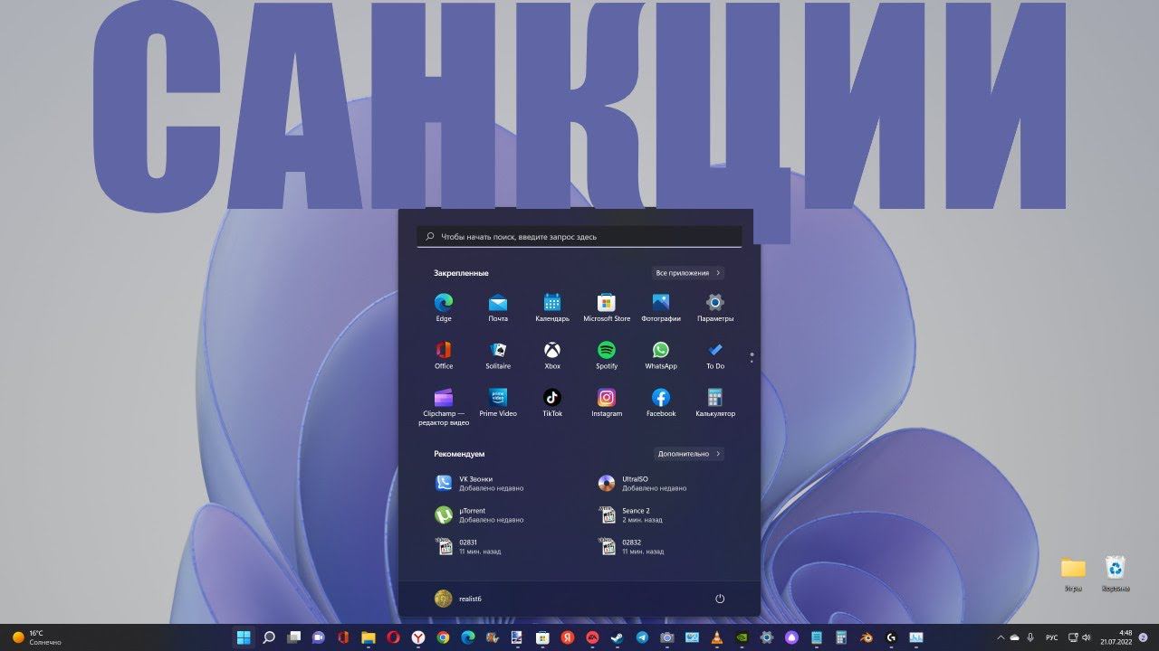Open notification center badge
The height and width of the screenshot is (651, 1159).
point(1143,637)
